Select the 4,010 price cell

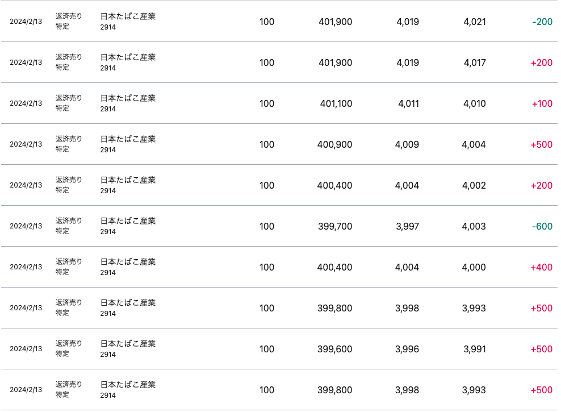tap(474, 104)
